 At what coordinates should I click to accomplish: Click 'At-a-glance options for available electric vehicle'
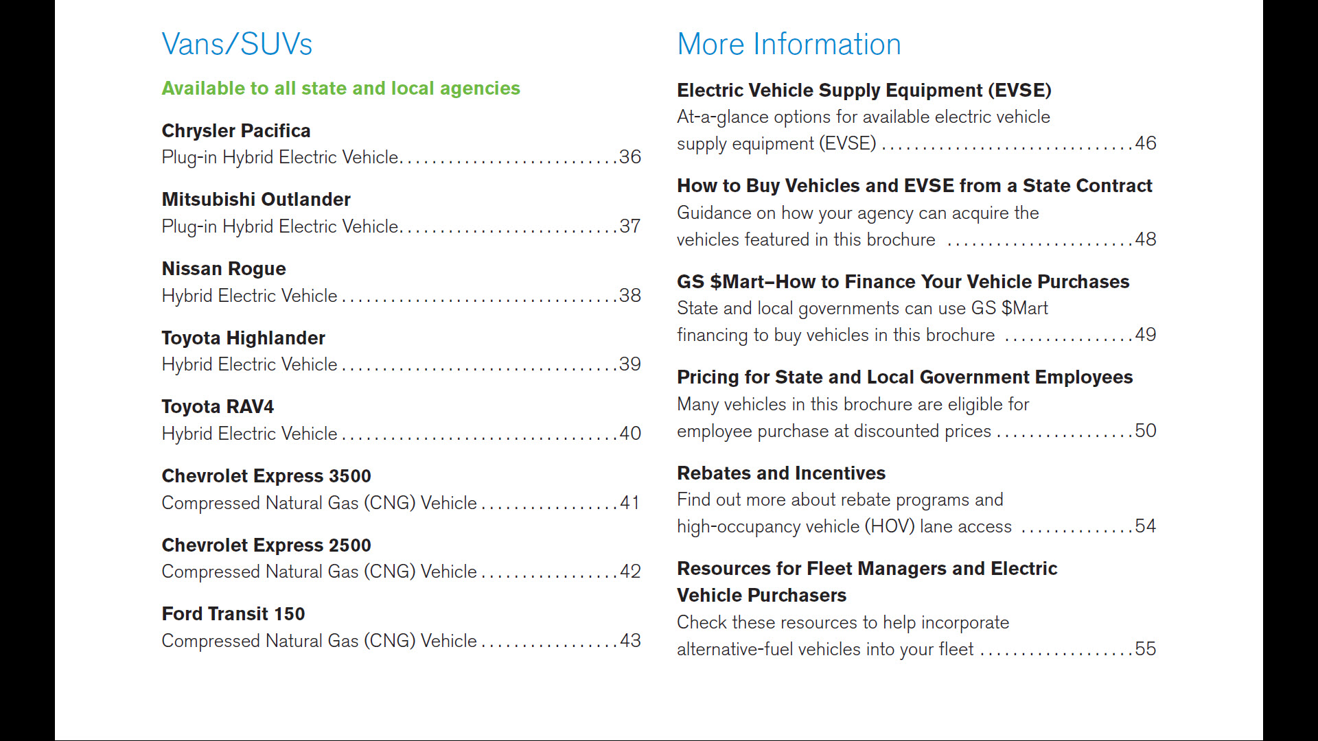(864, 117)
